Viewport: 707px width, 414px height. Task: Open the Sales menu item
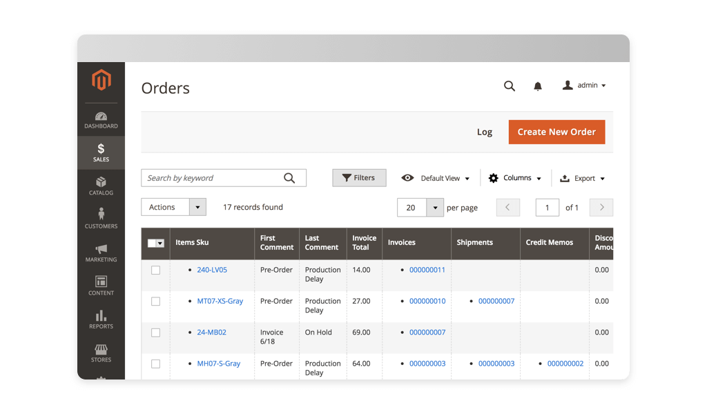click(101, 152)
